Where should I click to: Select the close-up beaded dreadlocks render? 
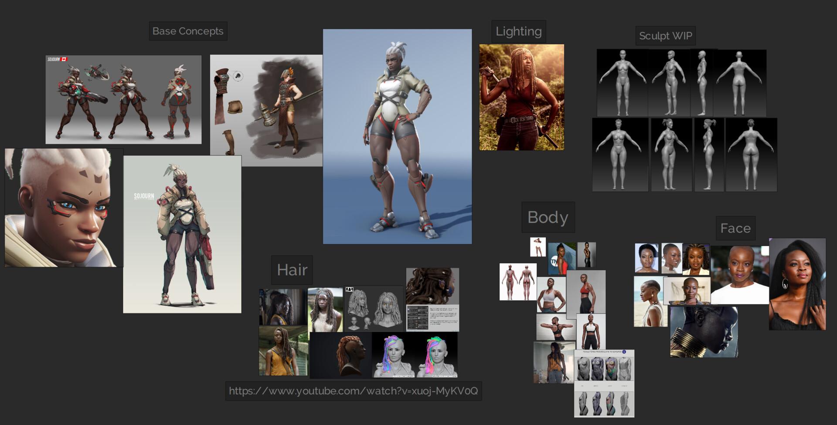point(432,286)
